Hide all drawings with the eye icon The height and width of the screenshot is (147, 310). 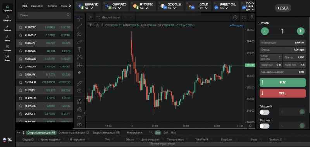pos(79,125)
